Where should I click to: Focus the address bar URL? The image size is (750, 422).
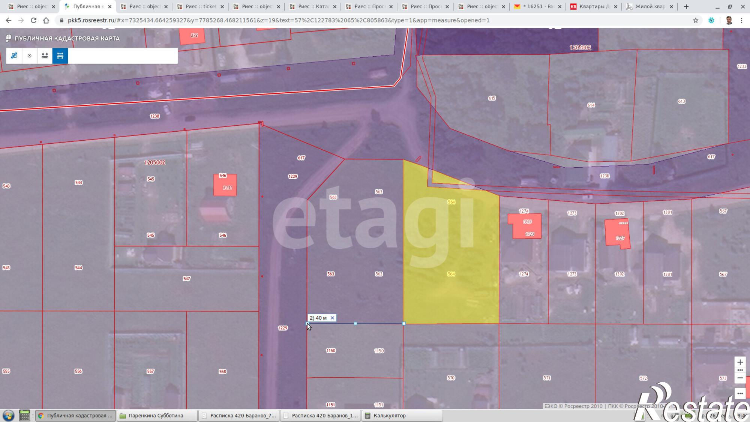(279, 20)
